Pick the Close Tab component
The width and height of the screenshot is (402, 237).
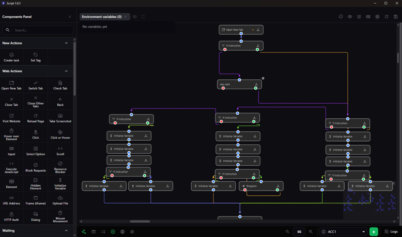pos(11,102)
